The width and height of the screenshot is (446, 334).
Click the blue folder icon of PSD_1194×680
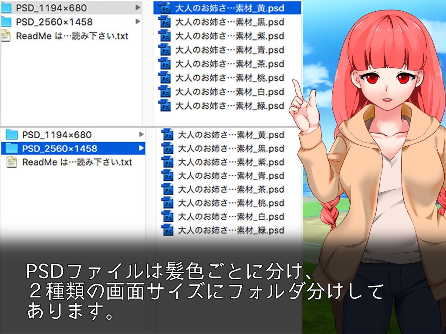point(7,7)
